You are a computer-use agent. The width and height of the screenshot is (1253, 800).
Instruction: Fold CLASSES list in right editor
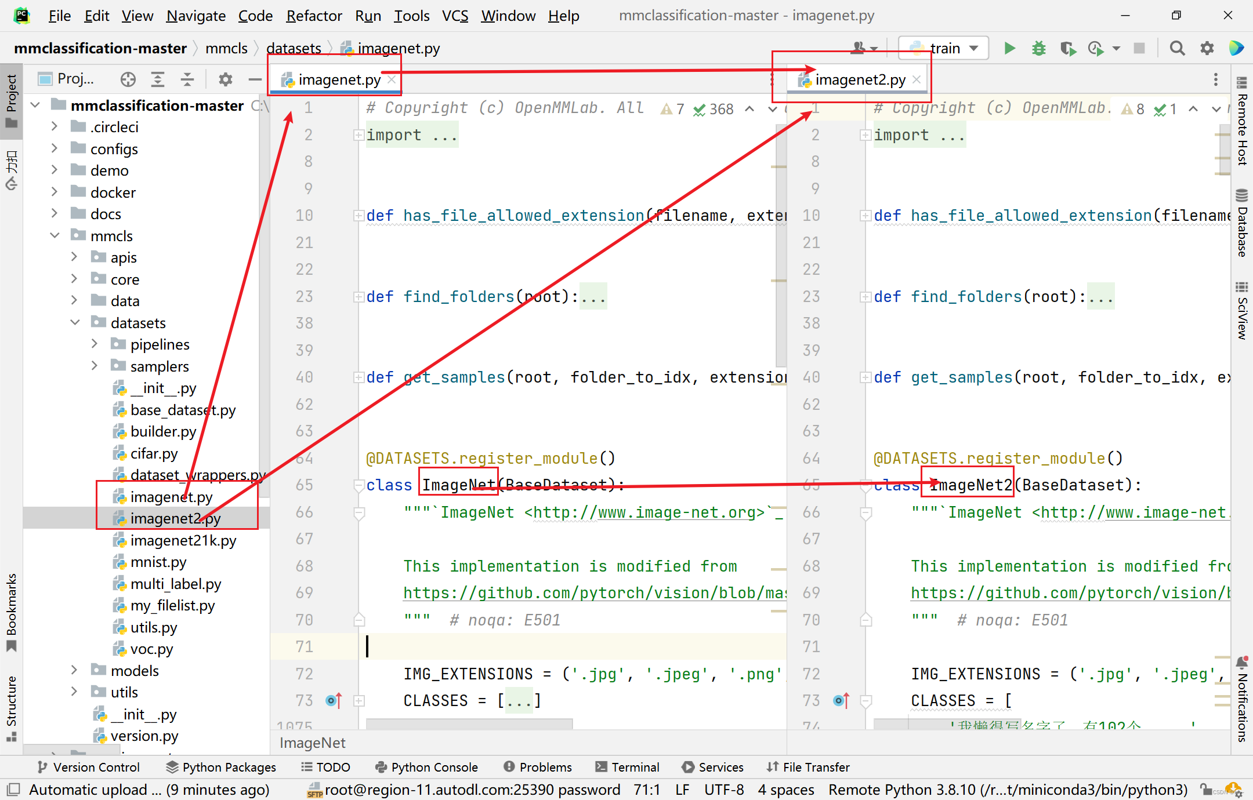[x=865, y=701]
